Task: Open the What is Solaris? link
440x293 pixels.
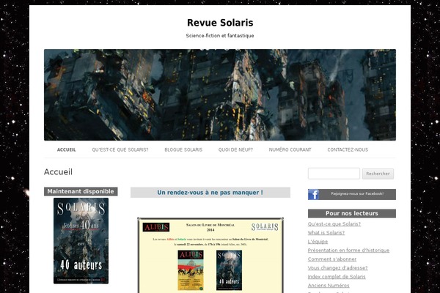Action: pos(326,233)
